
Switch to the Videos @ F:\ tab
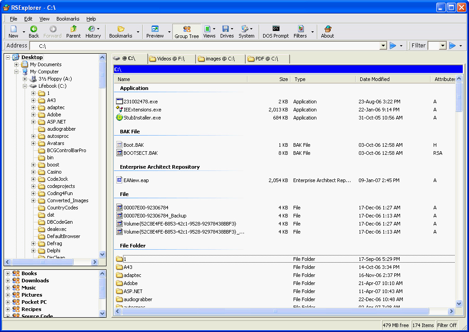click(171, 59)
